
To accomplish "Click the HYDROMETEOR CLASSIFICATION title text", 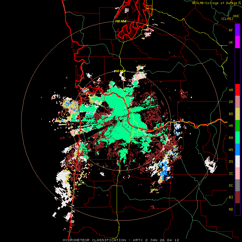I will click(x=94, y=240).
